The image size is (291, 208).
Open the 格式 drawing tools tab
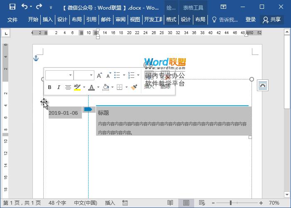pyautogui.click(x=171, y=19)
